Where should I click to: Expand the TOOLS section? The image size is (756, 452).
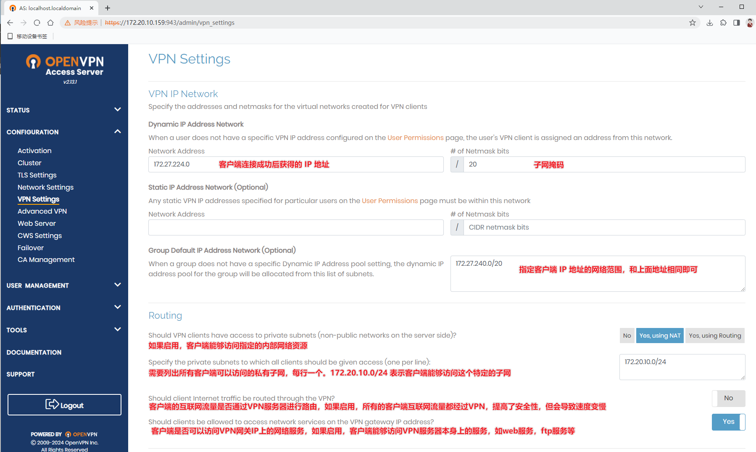(64, 330)
